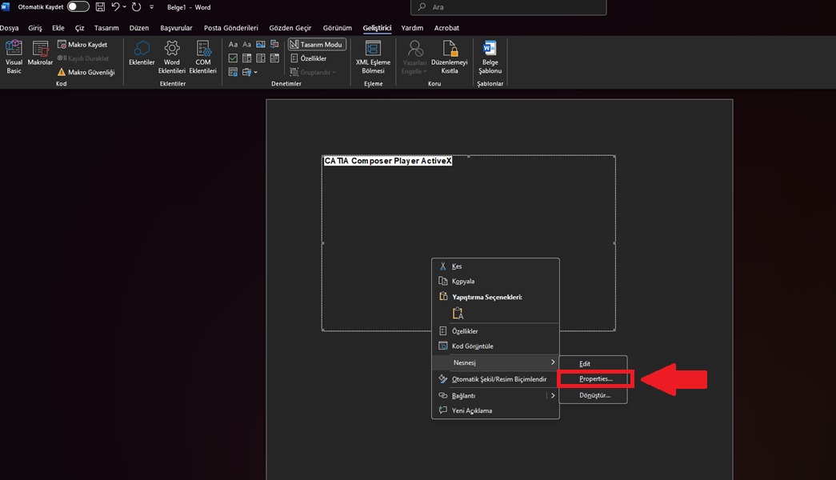Expand the Bağlantı submenu arrow

coord(552,395)
